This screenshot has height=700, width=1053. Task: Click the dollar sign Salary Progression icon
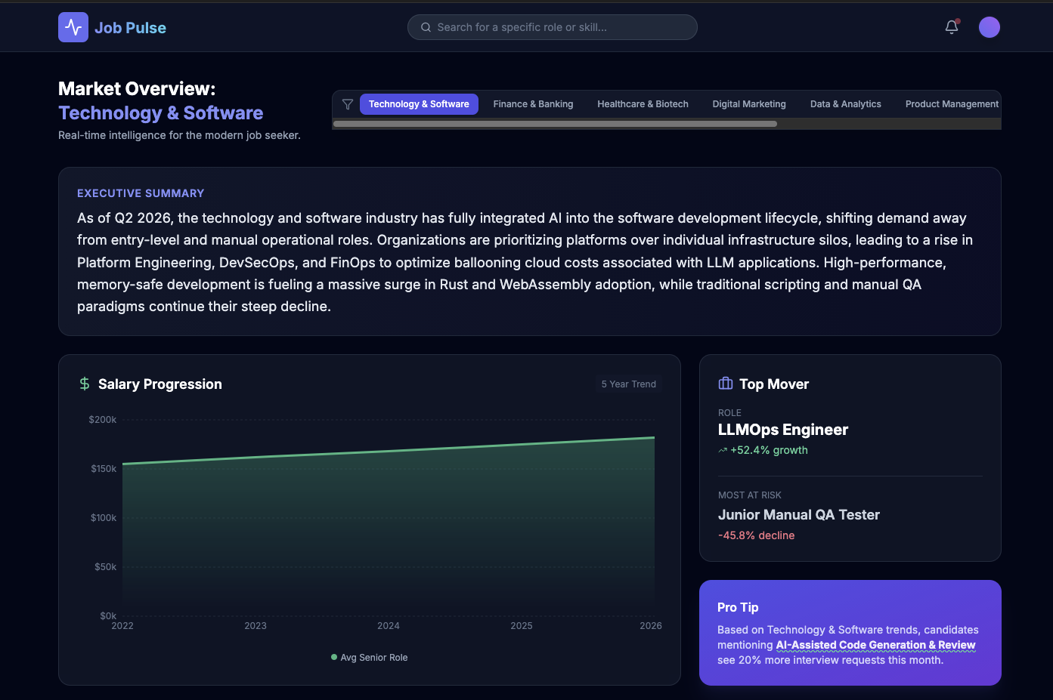85,384
